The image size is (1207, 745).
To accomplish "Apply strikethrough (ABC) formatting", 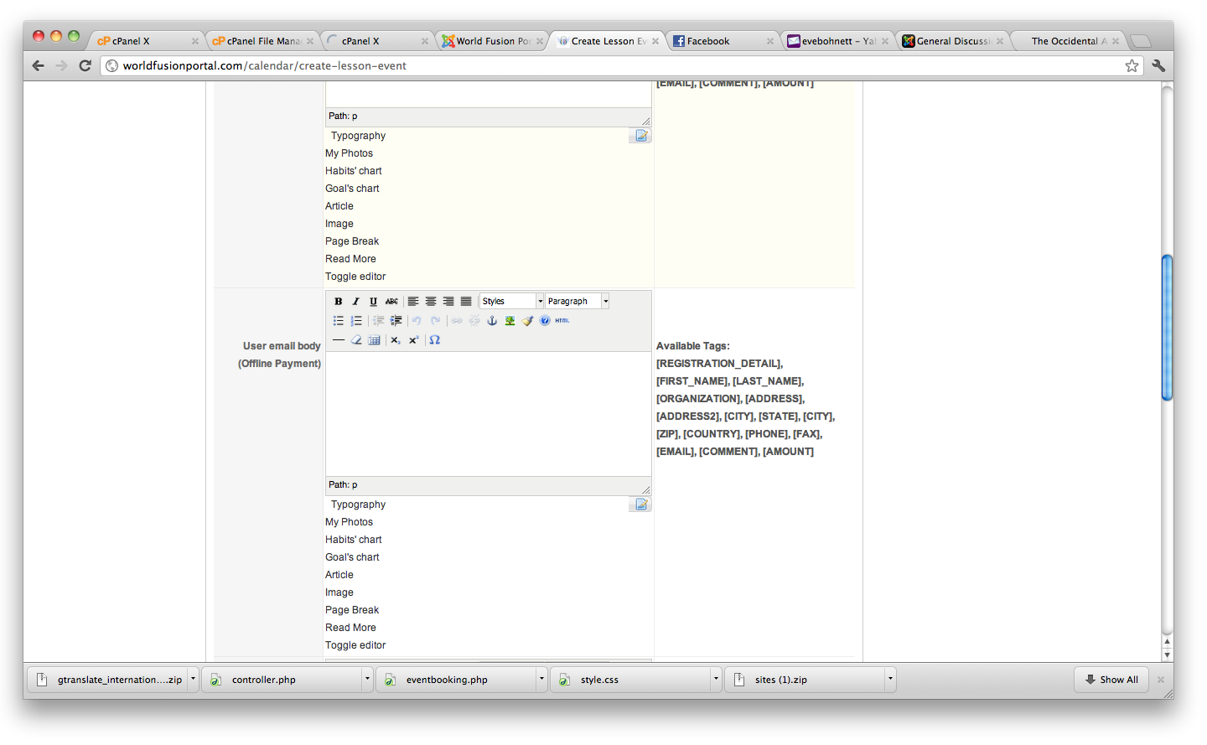I will 391,301.
